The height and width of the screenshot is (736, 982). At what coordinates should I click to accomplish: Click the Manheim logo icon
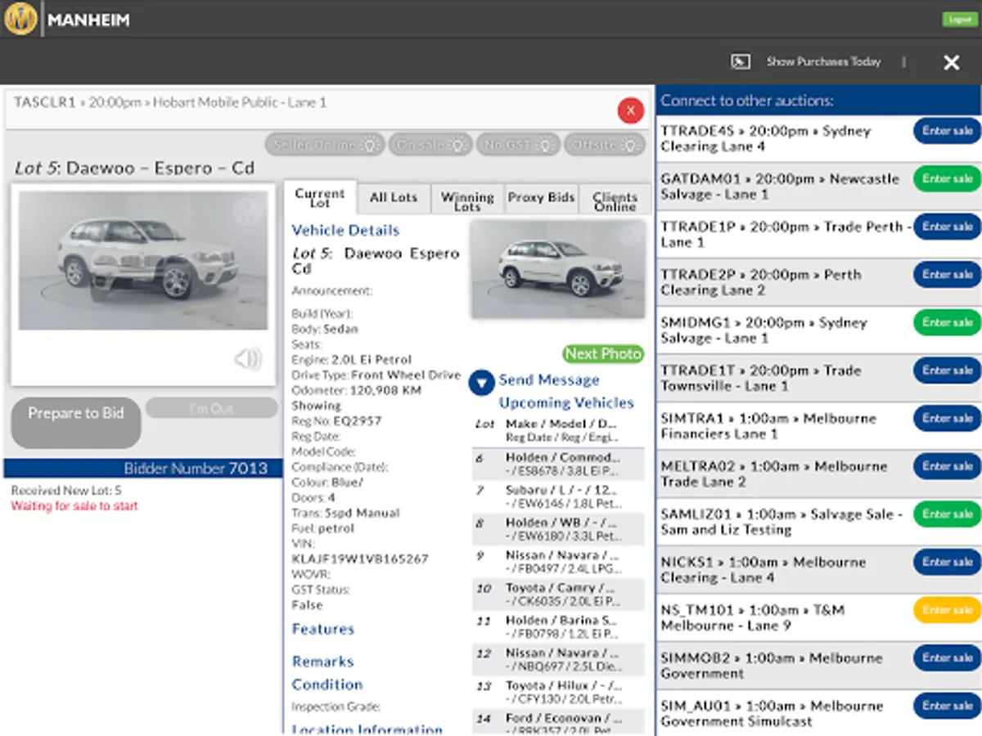20,19
